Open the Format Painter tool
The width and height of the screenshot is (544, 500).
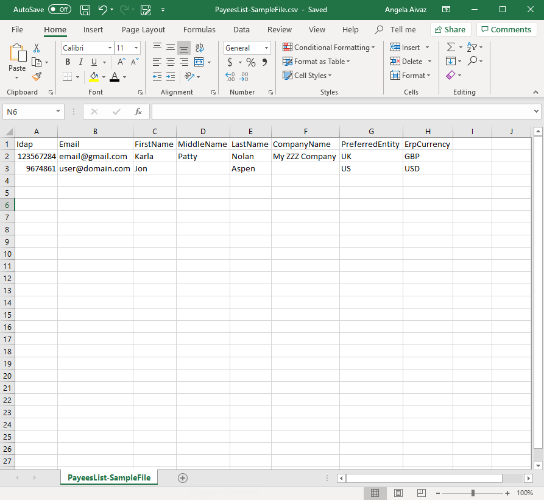37,76
